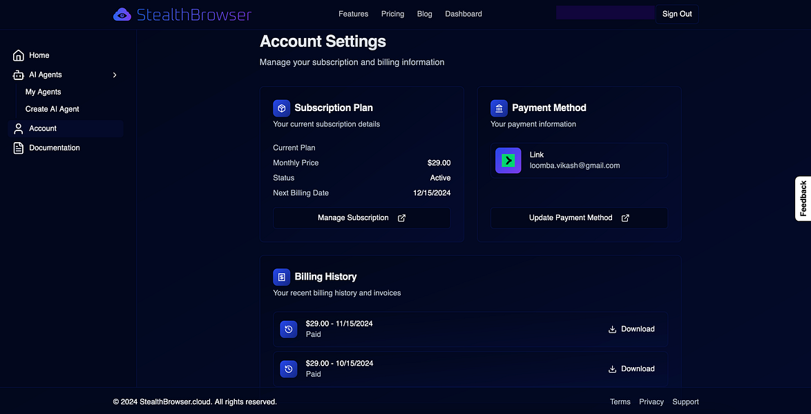Click the download icon for the 11/15/2024 invoice

coord(612,329)
